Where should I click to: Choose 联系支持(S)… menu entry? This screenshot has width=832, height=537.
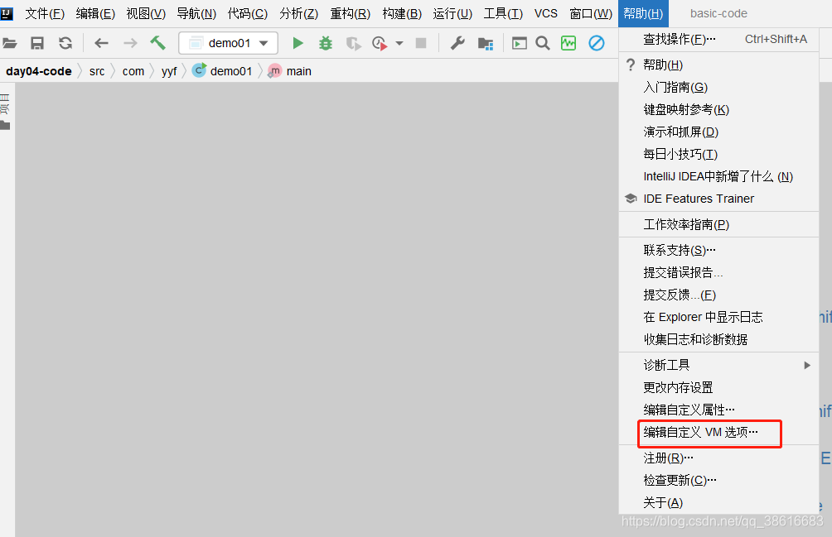point(718,250)
